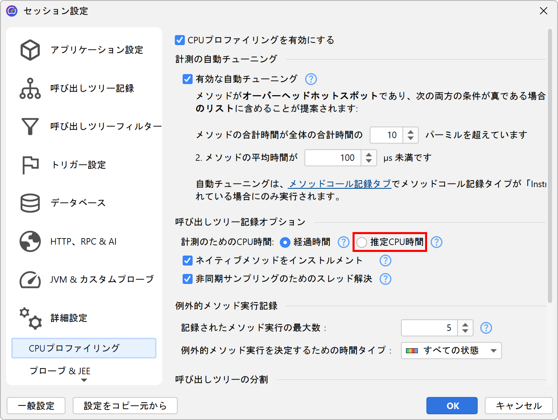Open the すべての状態 time type dropdown
The image size is (558, 420).
point(451,351)
